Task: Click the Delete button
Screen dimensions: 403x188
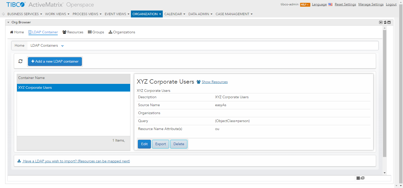Action: pos(179,144)
